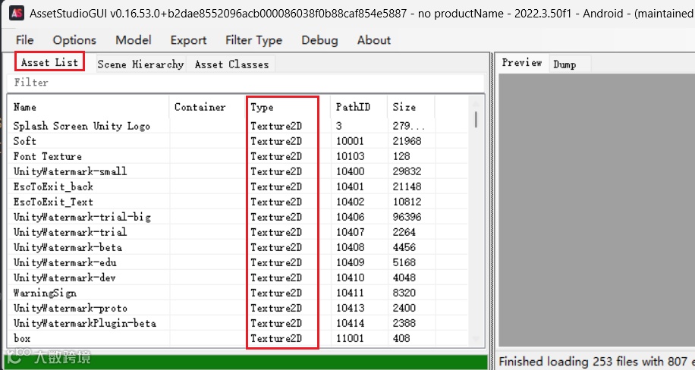695x370 pixels.
Task: Open the About menu
Action: (x=374, y=40)
